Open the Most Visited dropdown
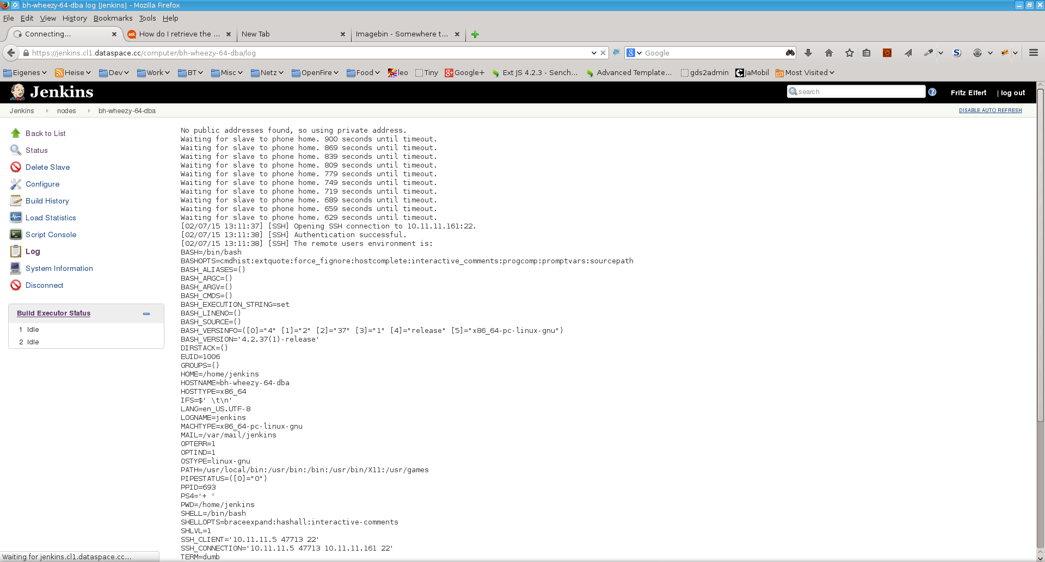Image resolution: width=1045 pixels, height=562 pixels. point(805,72)
